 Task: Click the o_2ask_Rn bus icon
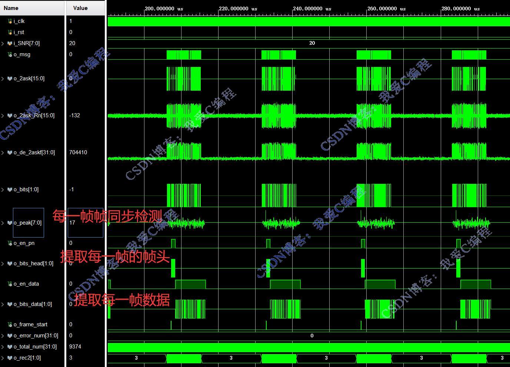(10, 115)
